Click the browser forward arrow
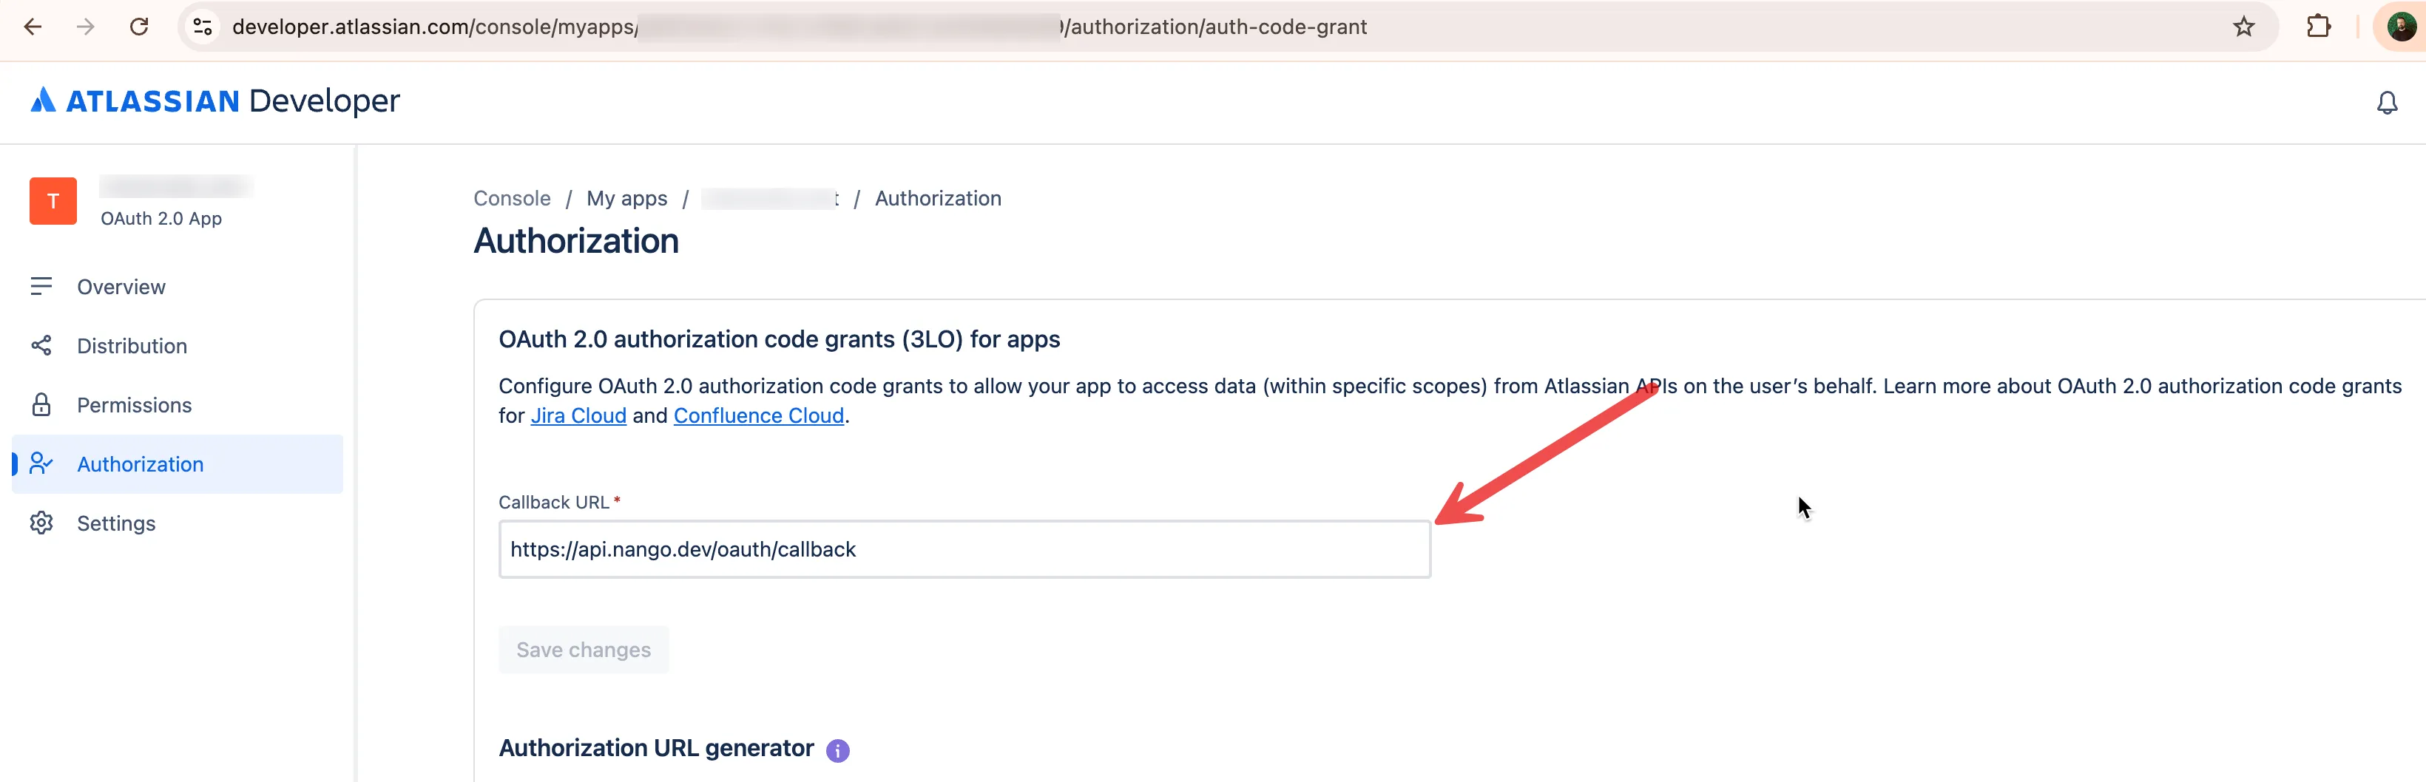The height and width of the screenshot is (782, 2426). 86,27
